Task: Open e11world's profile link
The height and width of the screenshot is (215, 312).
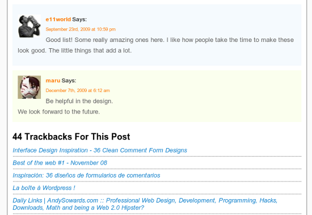Action: [x=58, y=19]
